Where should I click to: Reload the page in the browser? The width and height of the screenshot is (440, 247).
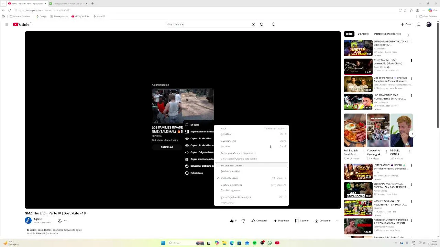tap(9, 10)
